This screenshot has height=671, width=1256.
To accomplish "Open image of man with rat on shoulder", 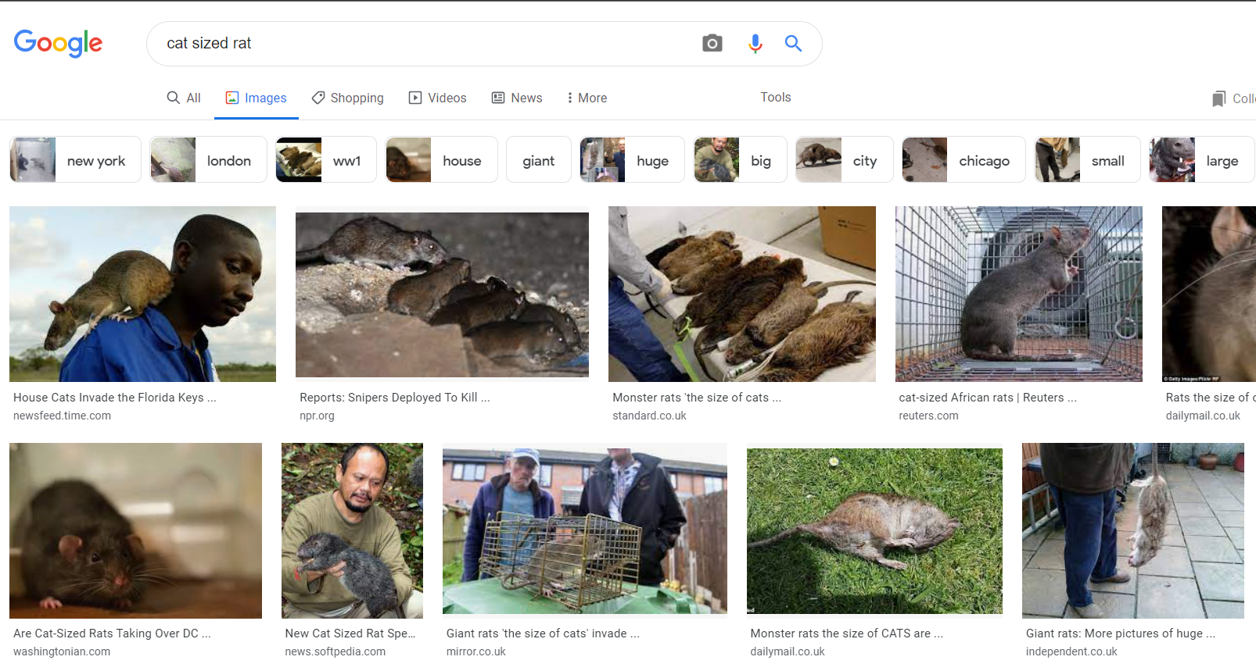I will tap(142, 294).
